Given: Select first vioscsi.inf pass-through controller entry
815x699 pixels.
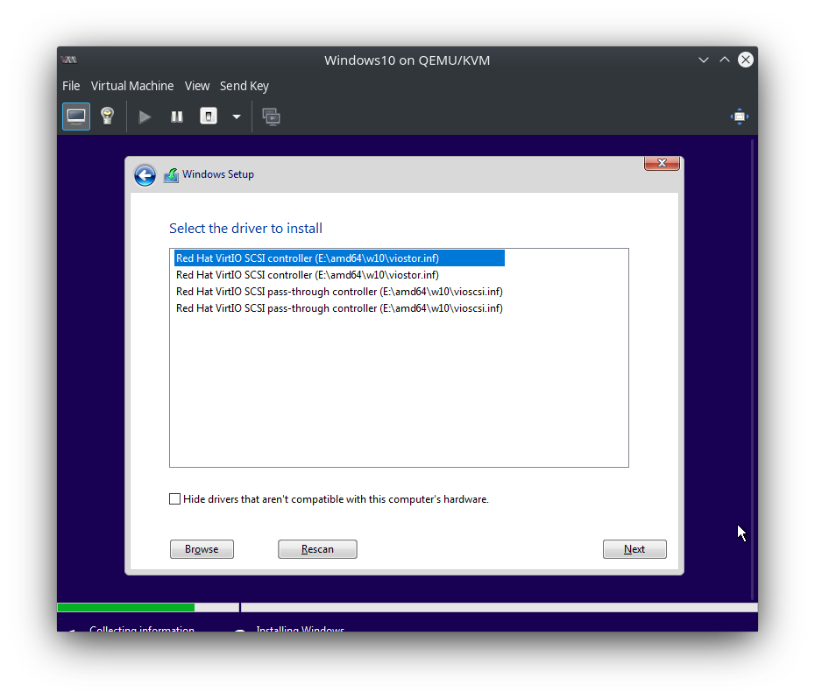Looking at the screenshot, I should coord(339,292).
